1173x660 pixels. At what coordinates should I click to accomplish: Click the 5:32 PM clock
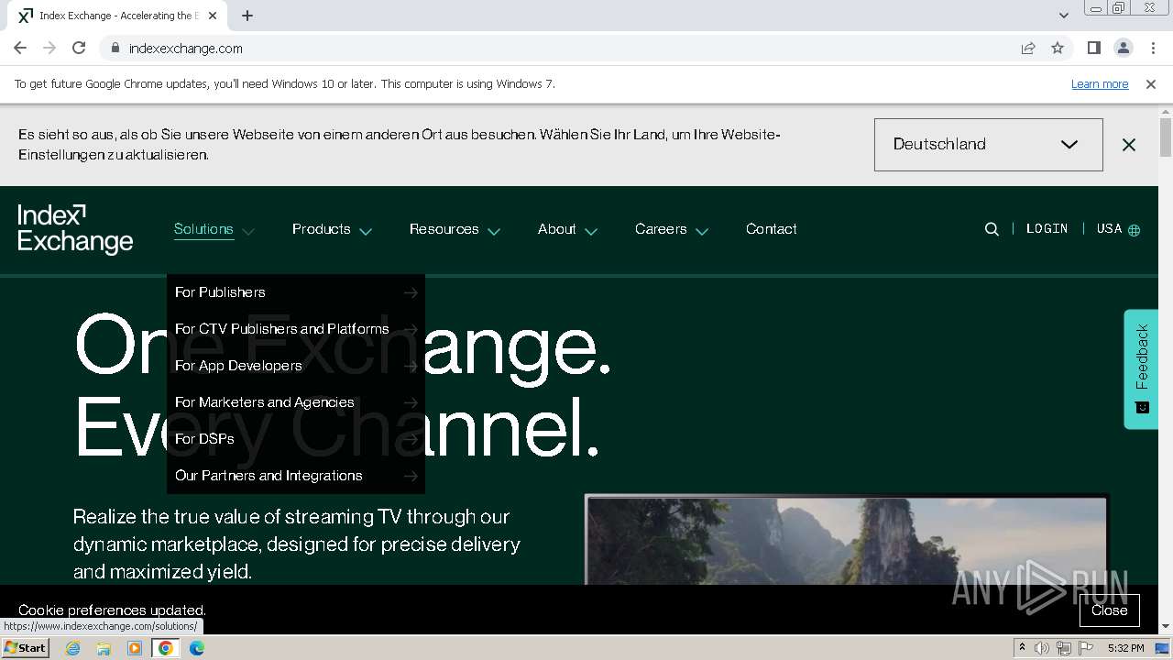[x=1125, y=648]
